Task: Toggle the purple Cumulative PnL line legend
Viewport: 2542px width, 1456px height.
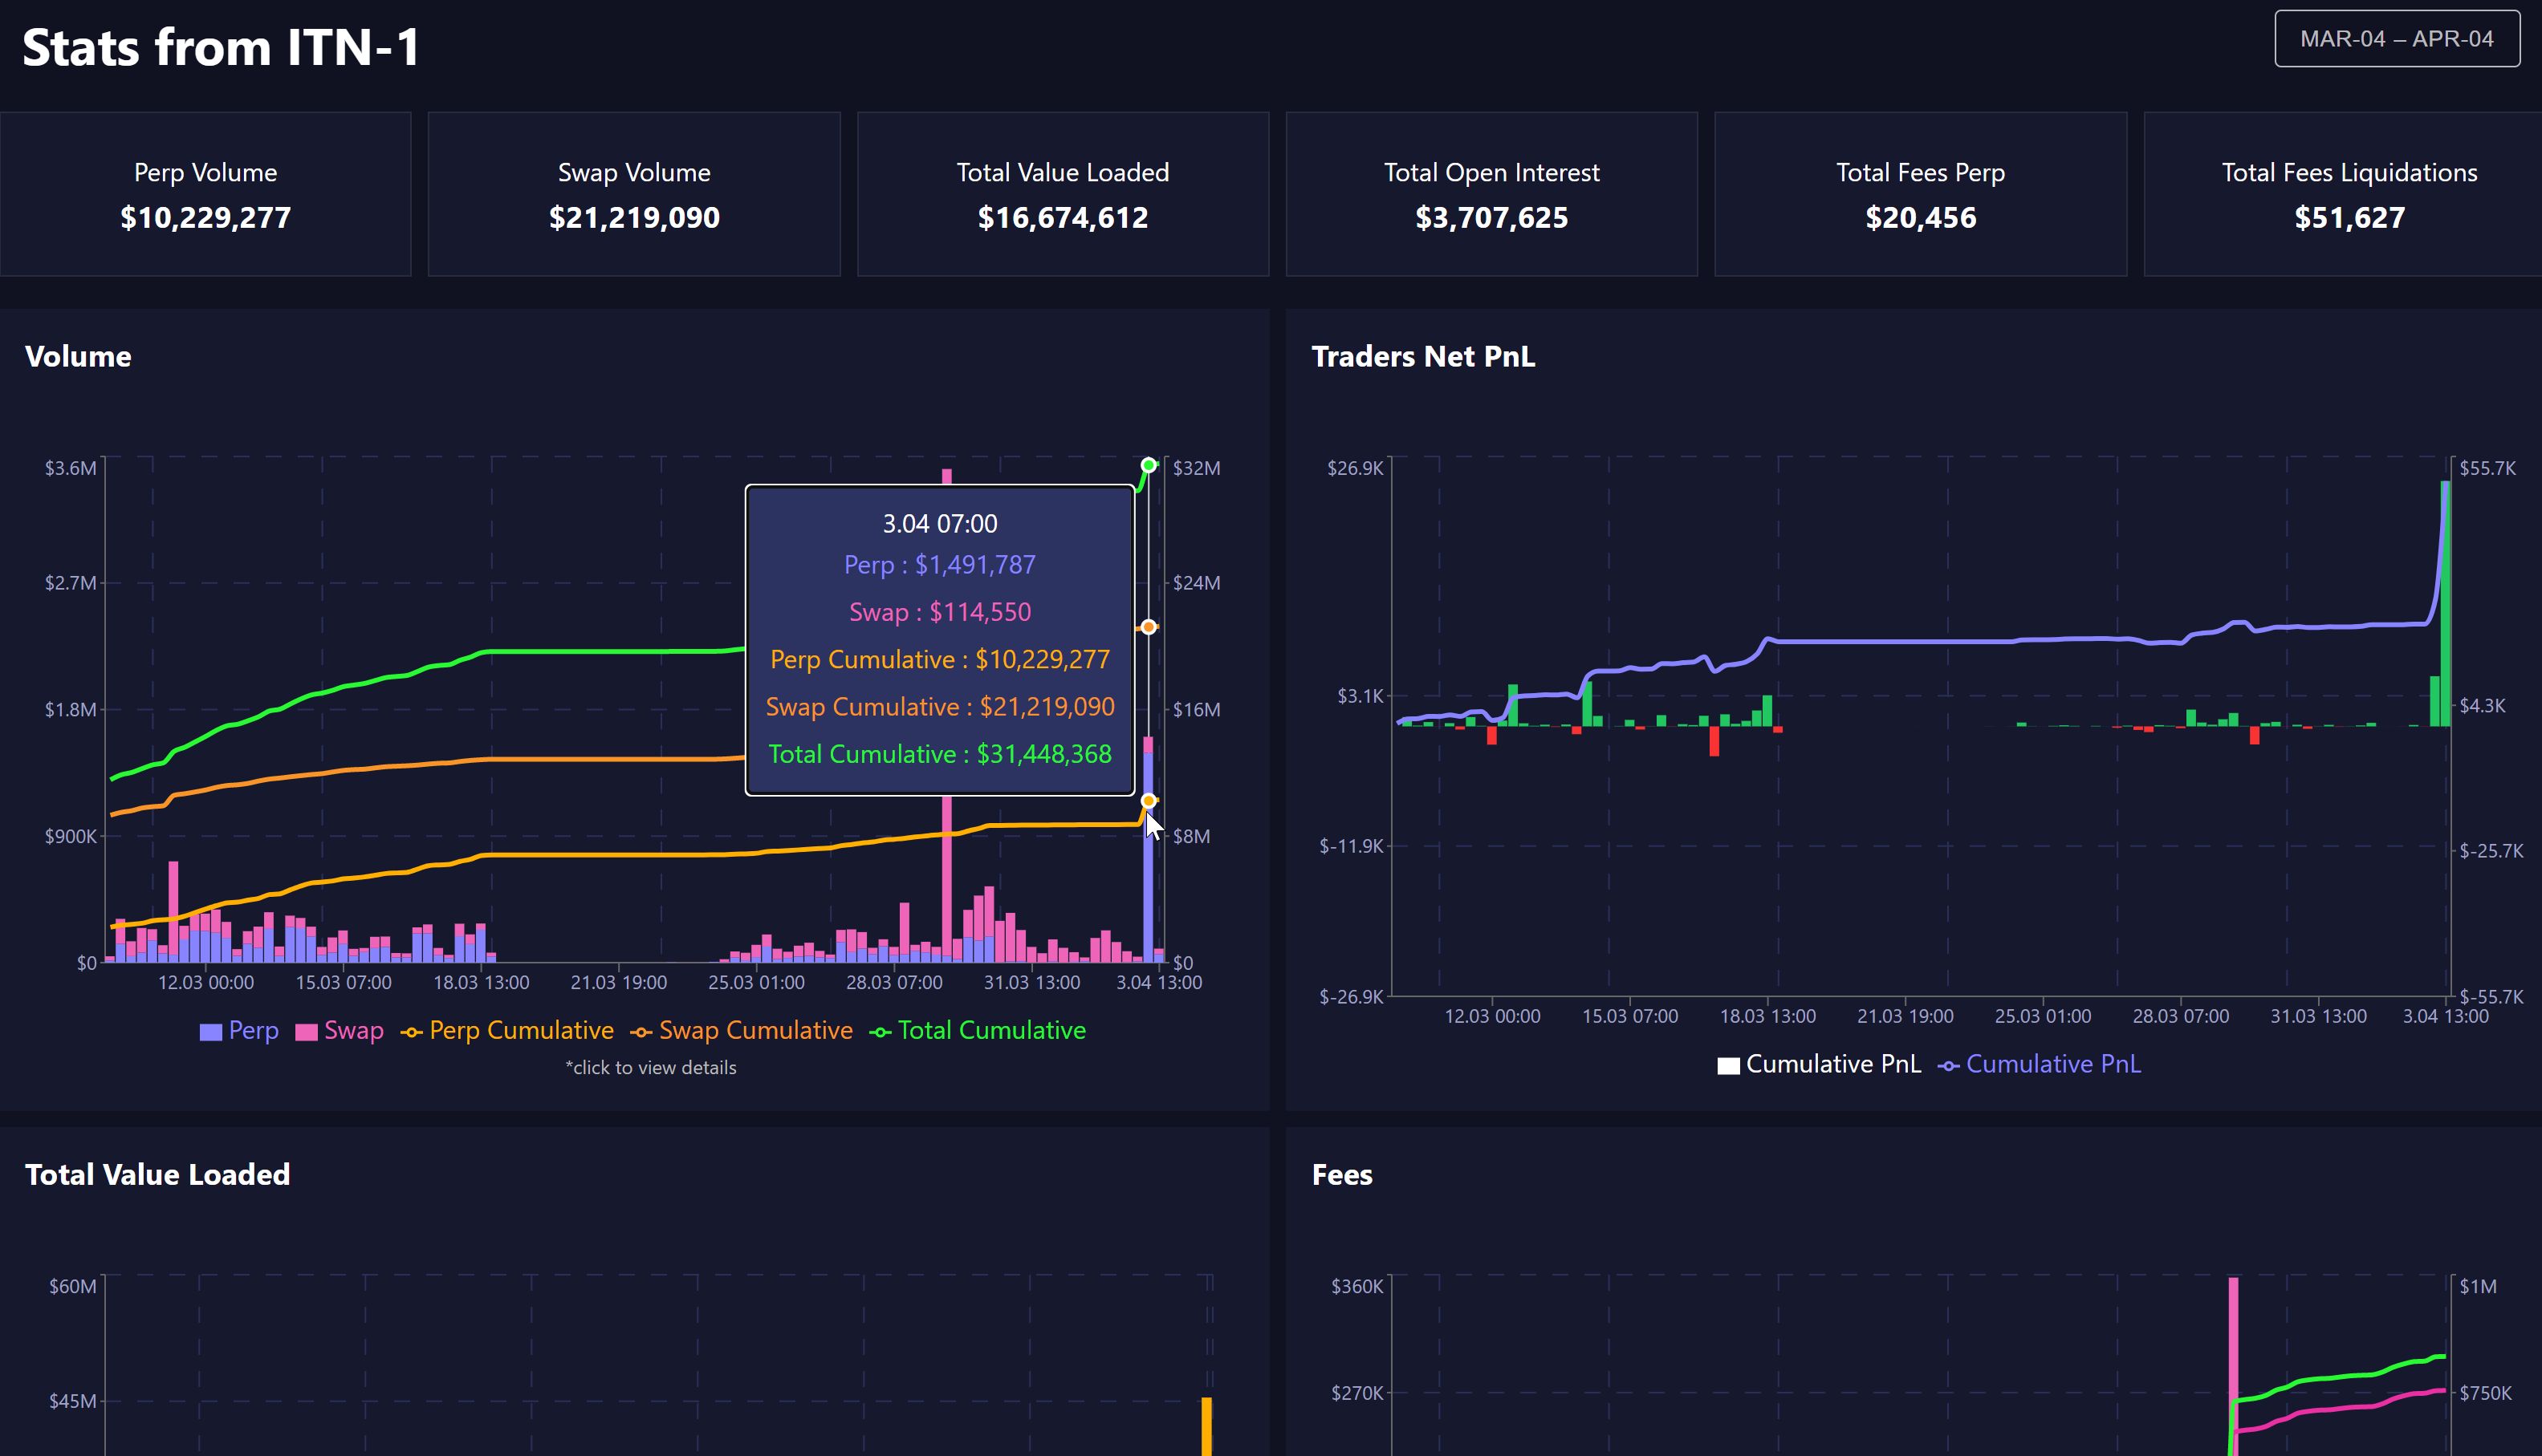Action: coord(2039,1064)
